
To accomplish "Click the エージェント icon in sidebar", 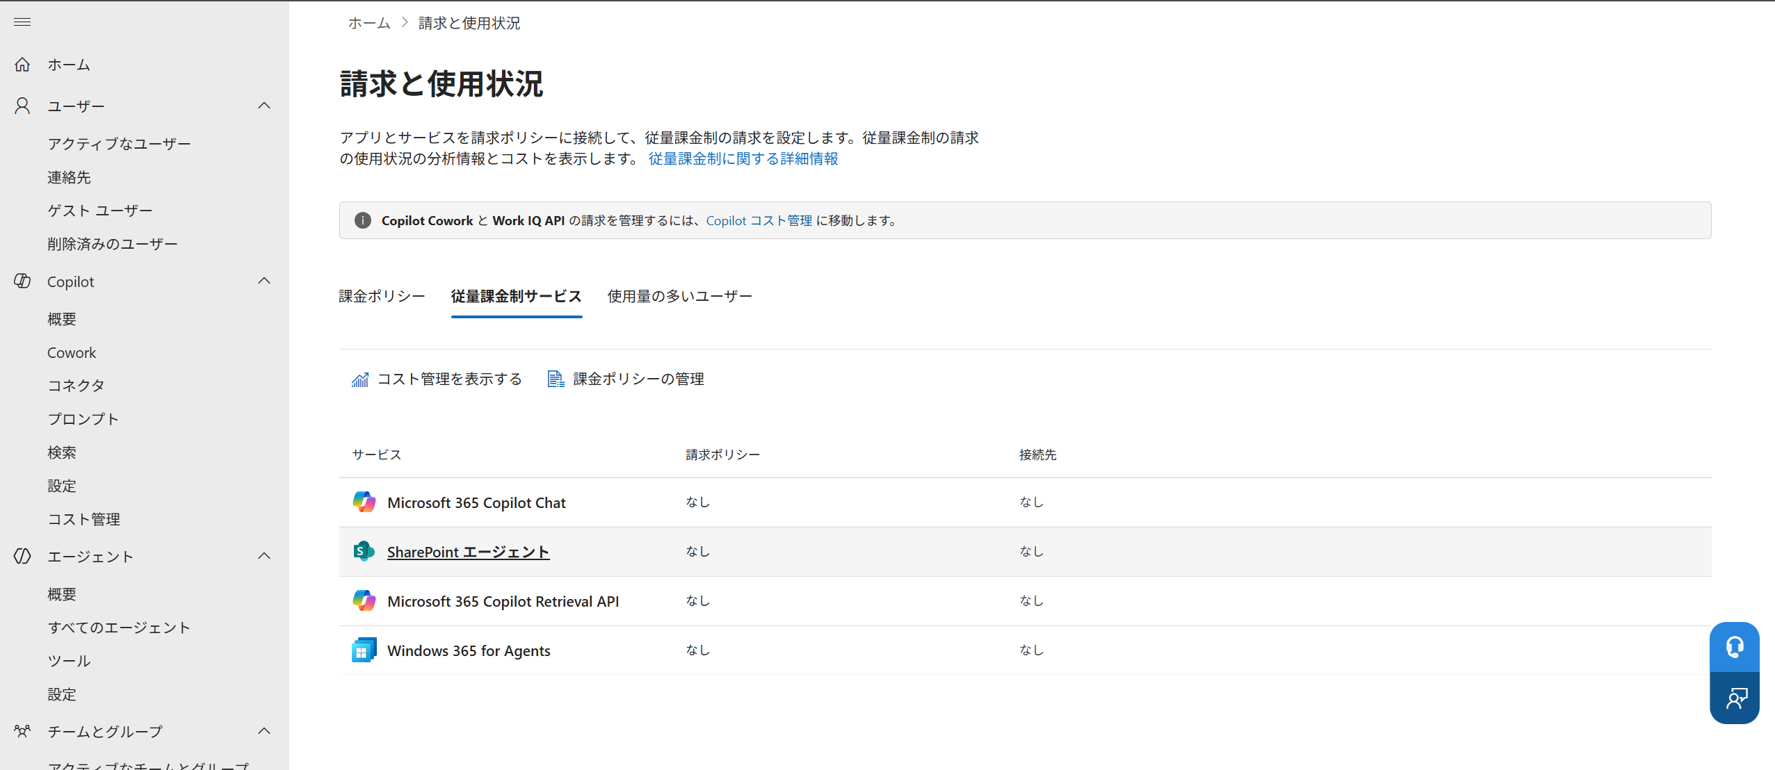I will 22,556.
